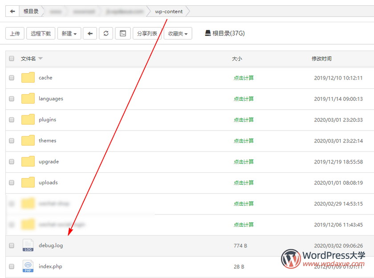Open the plugins folder icon
Image resolution: width=374 pixels, height=278 pixels.
tap(28, 119)
